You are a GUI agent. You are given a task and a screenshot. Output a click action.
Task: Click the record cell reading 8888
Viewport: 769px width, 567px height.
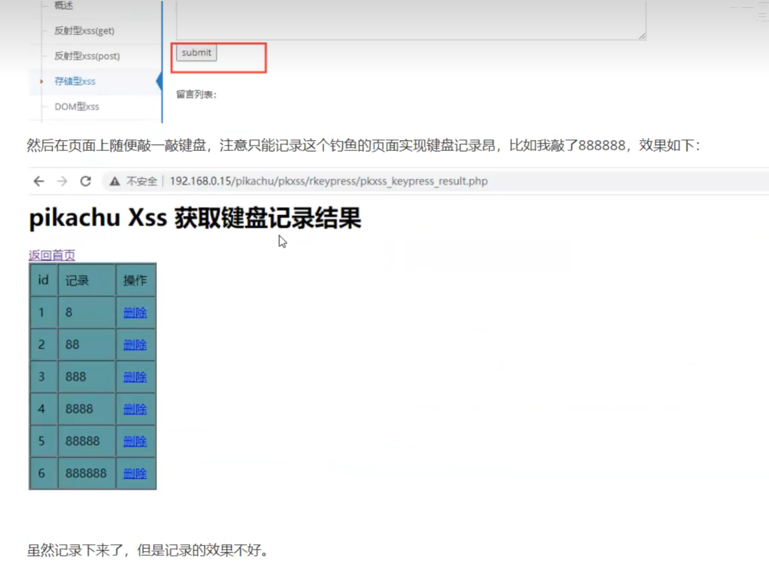coord(86,409)
